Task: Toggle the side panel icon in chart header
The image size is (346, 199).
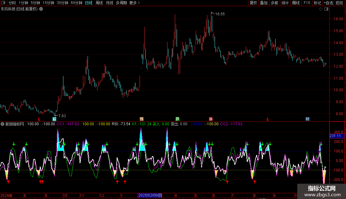Action: point(326,9)
